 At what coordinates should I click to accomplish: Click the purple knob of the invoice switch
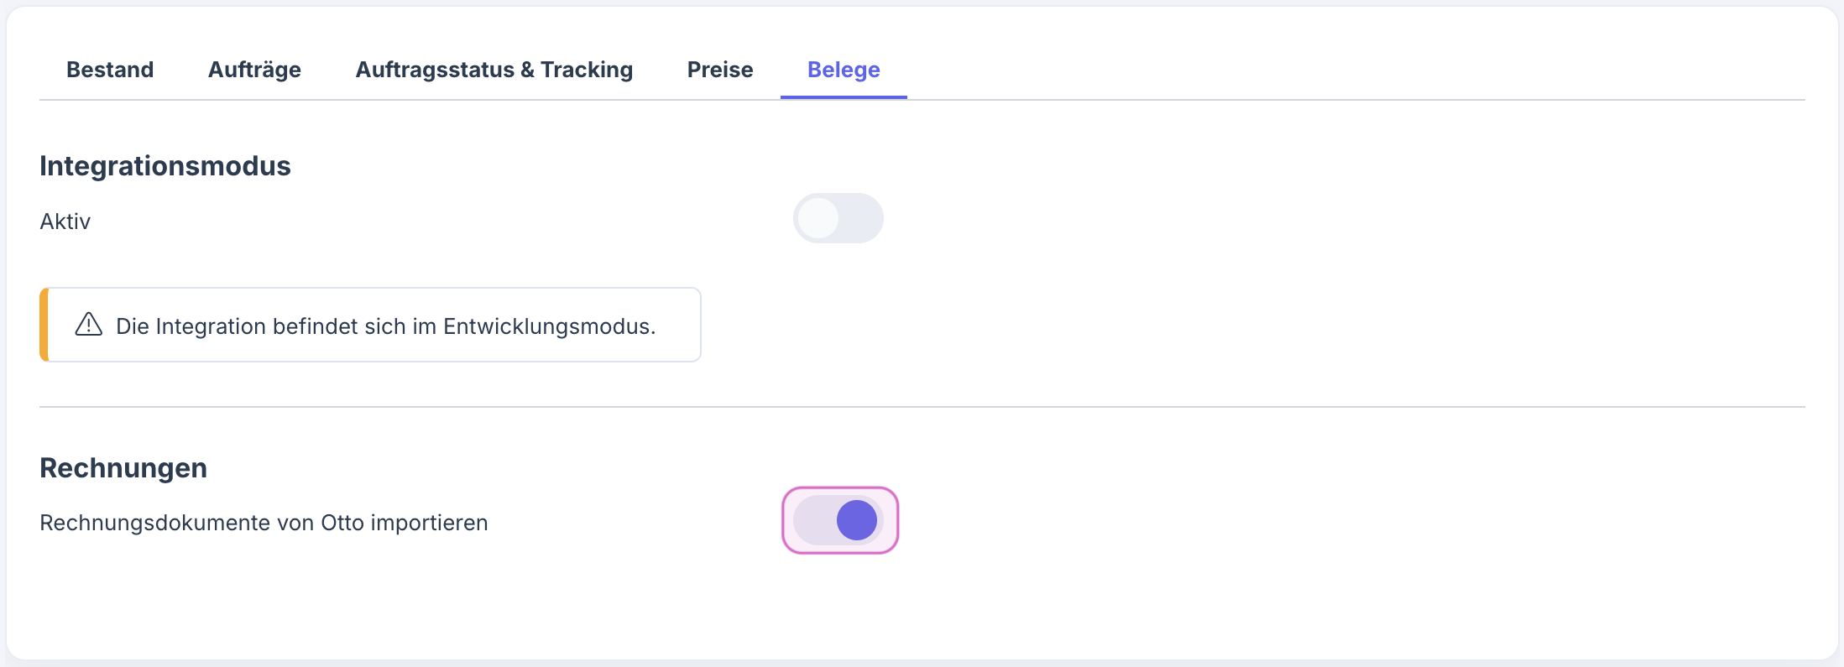(x=857, y=520)
